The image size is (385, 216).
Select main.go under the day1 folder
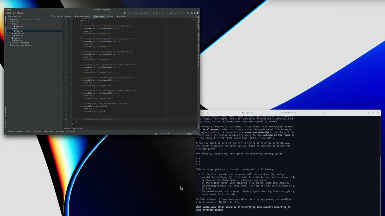[19, 26]
